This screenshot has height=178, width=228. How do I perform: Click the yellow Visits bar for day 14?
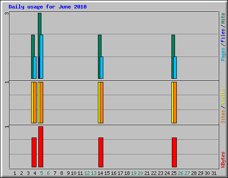99,102
